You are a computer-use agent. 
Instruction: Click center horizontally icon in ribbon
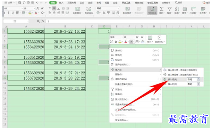point(54,13)
